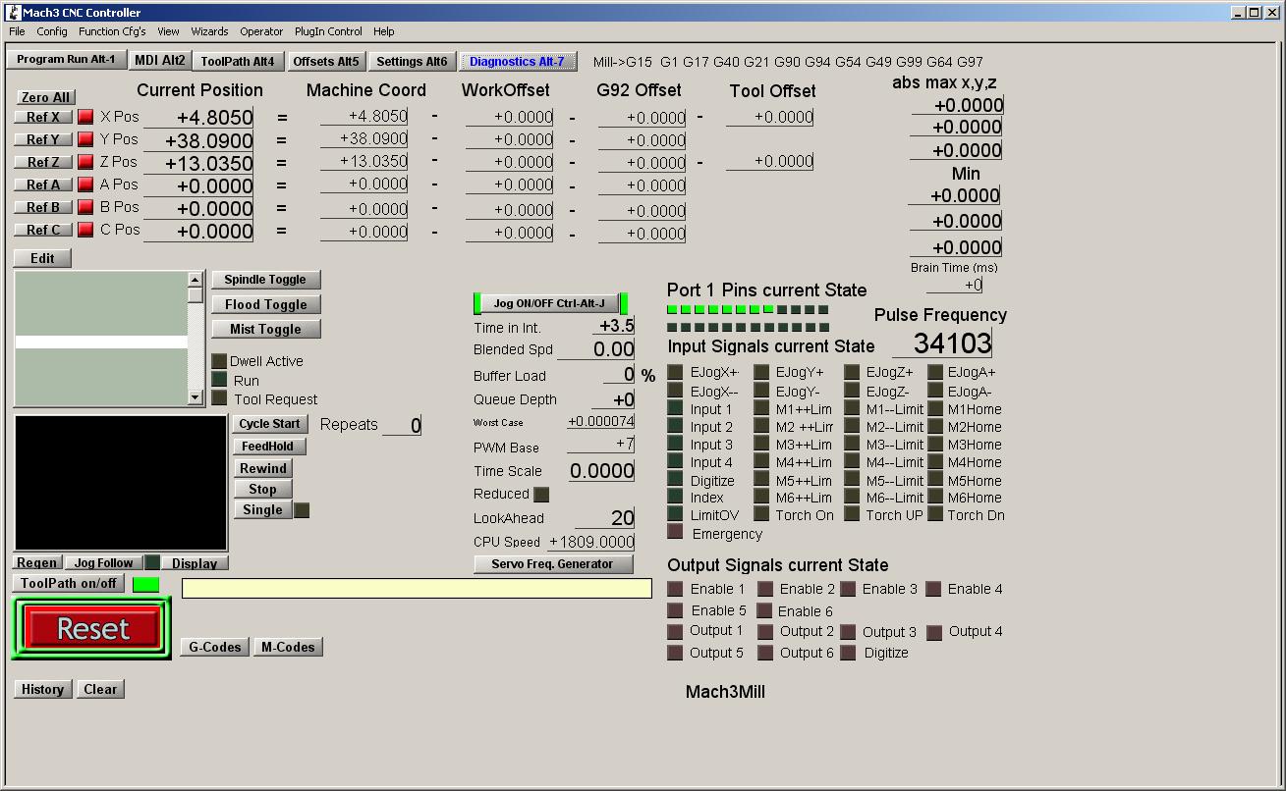Viewport: 1286px width, 791px height.
Task: Switch to Settings Alt6 tab
Action: pos(412,61)
